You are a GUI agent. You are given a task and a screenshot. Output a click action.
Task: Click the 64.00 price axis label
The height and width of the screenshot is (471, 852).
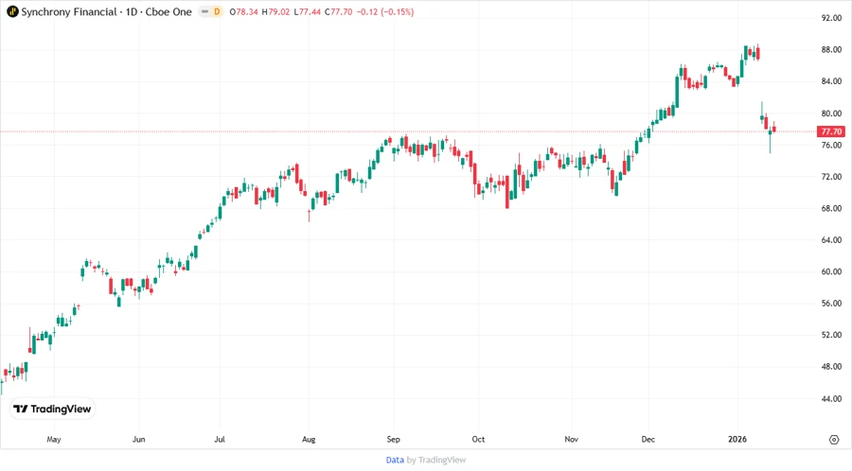(831, 240)
